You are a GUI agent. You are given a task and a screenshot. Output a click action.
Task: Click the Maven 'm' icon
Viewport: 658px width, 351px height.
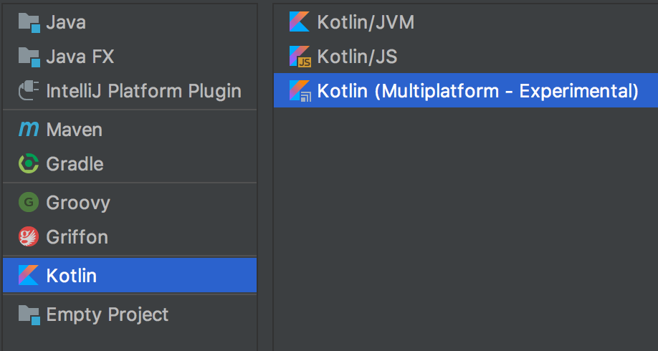(x=29, y=130)
